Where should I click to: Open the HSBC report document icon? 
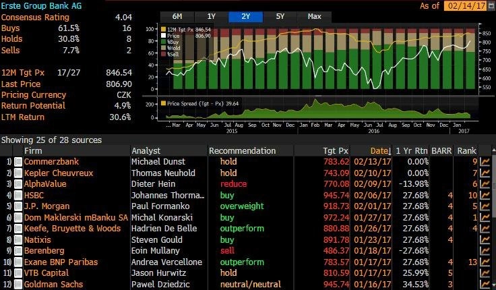pyautogui.click(x=18, y=196)
